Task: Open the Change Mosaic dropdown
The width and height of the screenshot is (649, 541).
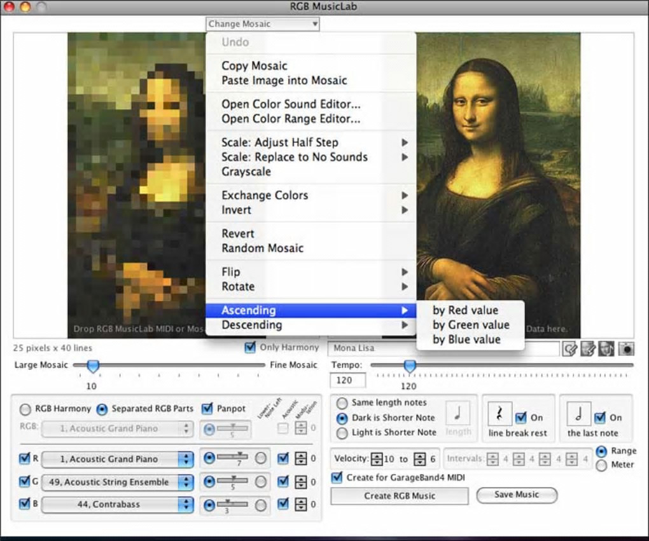Action: tap(263, 24)
